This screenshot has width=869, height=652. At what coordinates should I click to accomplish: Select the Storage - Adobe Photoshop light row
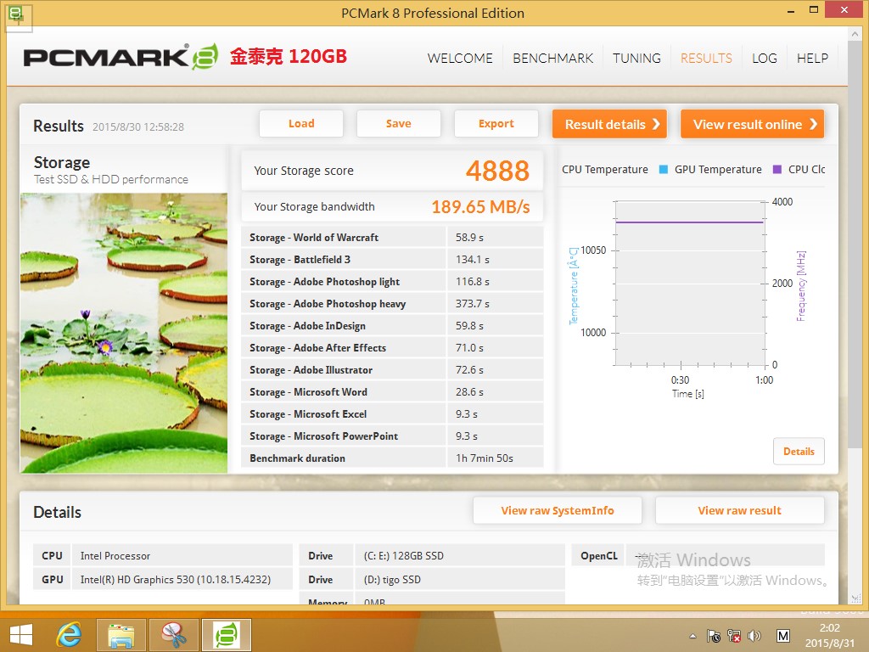coord(392,282)
